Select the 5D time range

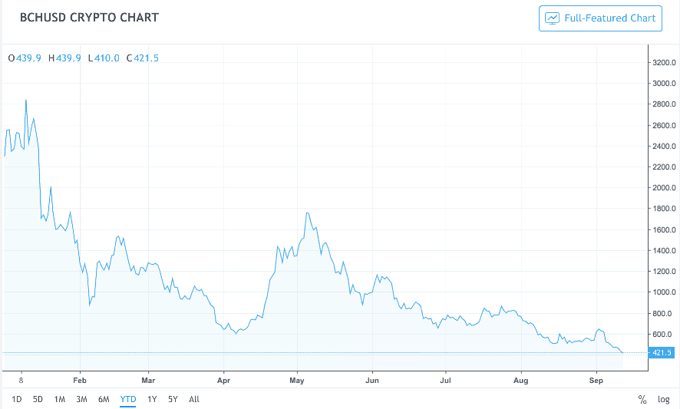click(x=38, y=399)
